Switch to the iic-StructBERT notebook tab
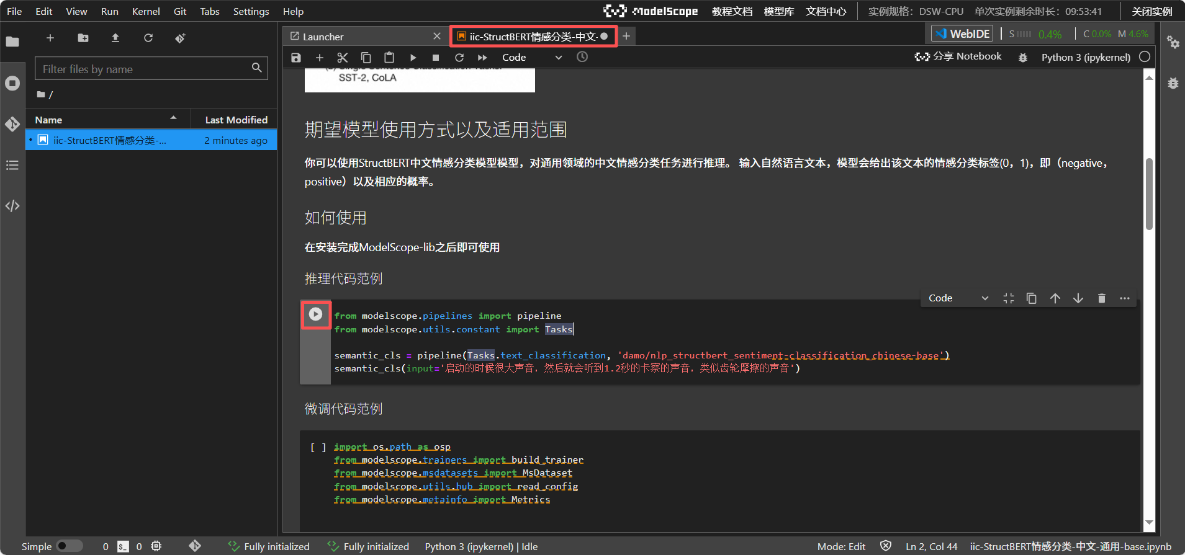 coord(533,37)
